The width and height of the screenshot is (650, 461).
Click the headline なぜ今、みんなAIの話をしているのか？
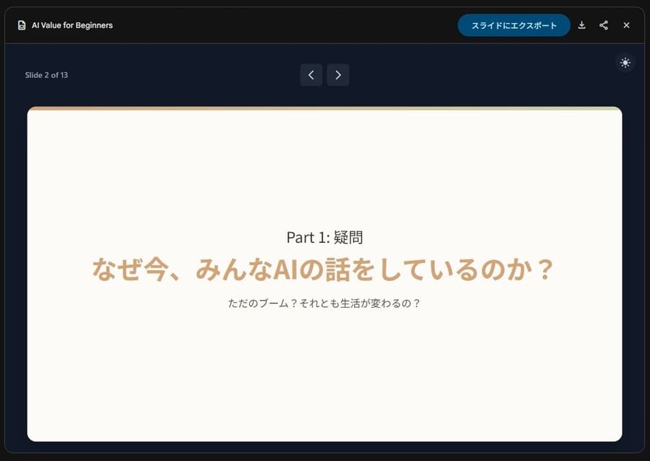coord(324,267)
